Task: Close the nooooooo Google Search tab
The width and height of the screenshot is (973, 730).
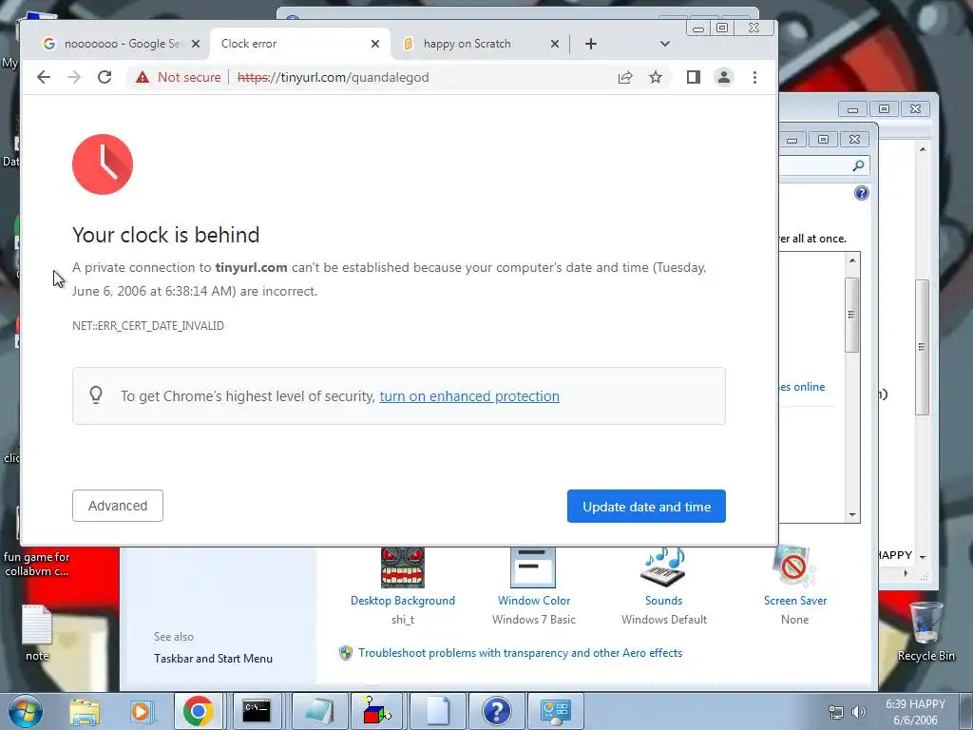Action: tap(196, 44)
